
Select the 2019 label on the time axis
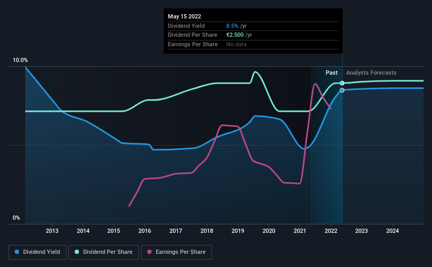pyautogui.click(x=238, y=231)
